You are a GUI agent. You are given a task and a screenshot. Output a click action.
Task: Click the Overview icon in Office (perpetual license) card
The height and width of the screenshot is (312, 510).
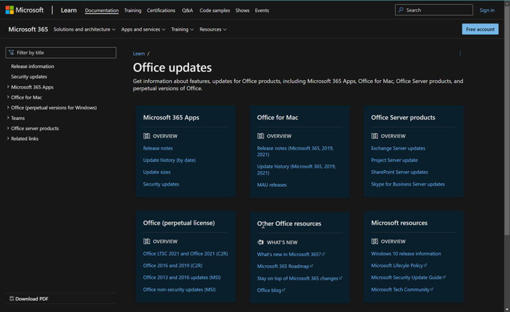click(147, 241)
